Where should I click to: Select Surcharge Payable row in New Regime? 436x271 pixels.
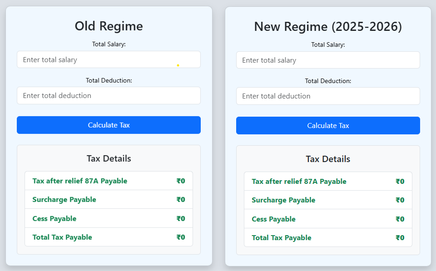pos(328,200)
